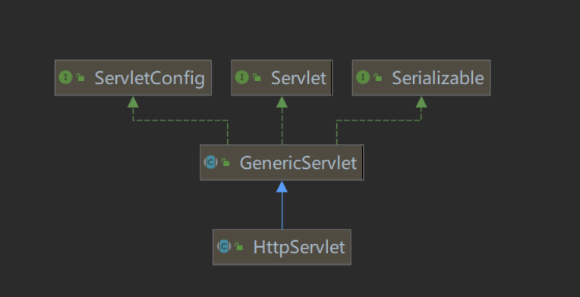Select the Serializable interface node

click(x=421, y=78)
